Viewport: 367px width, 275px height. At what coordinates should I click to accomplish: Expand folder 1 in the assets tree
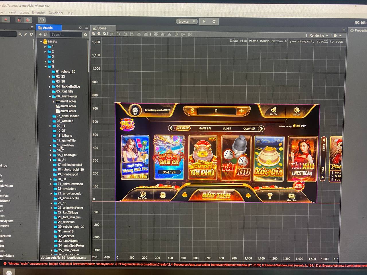point(45,47)
